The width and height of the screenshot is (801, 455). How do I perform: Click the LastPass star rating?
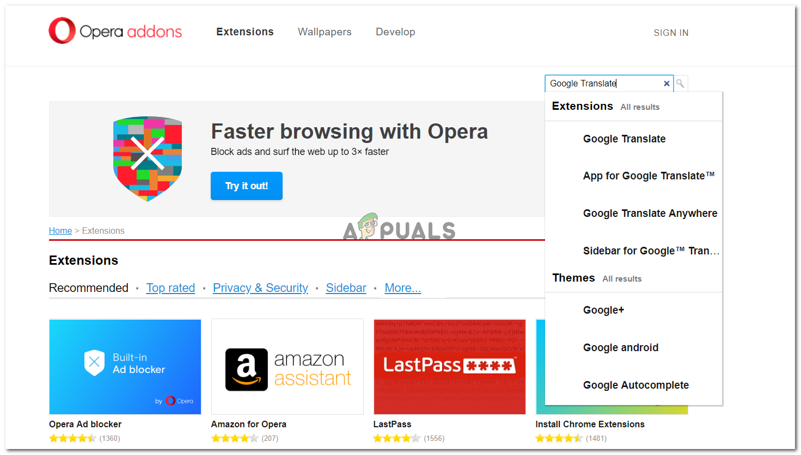tap(397, 438)
